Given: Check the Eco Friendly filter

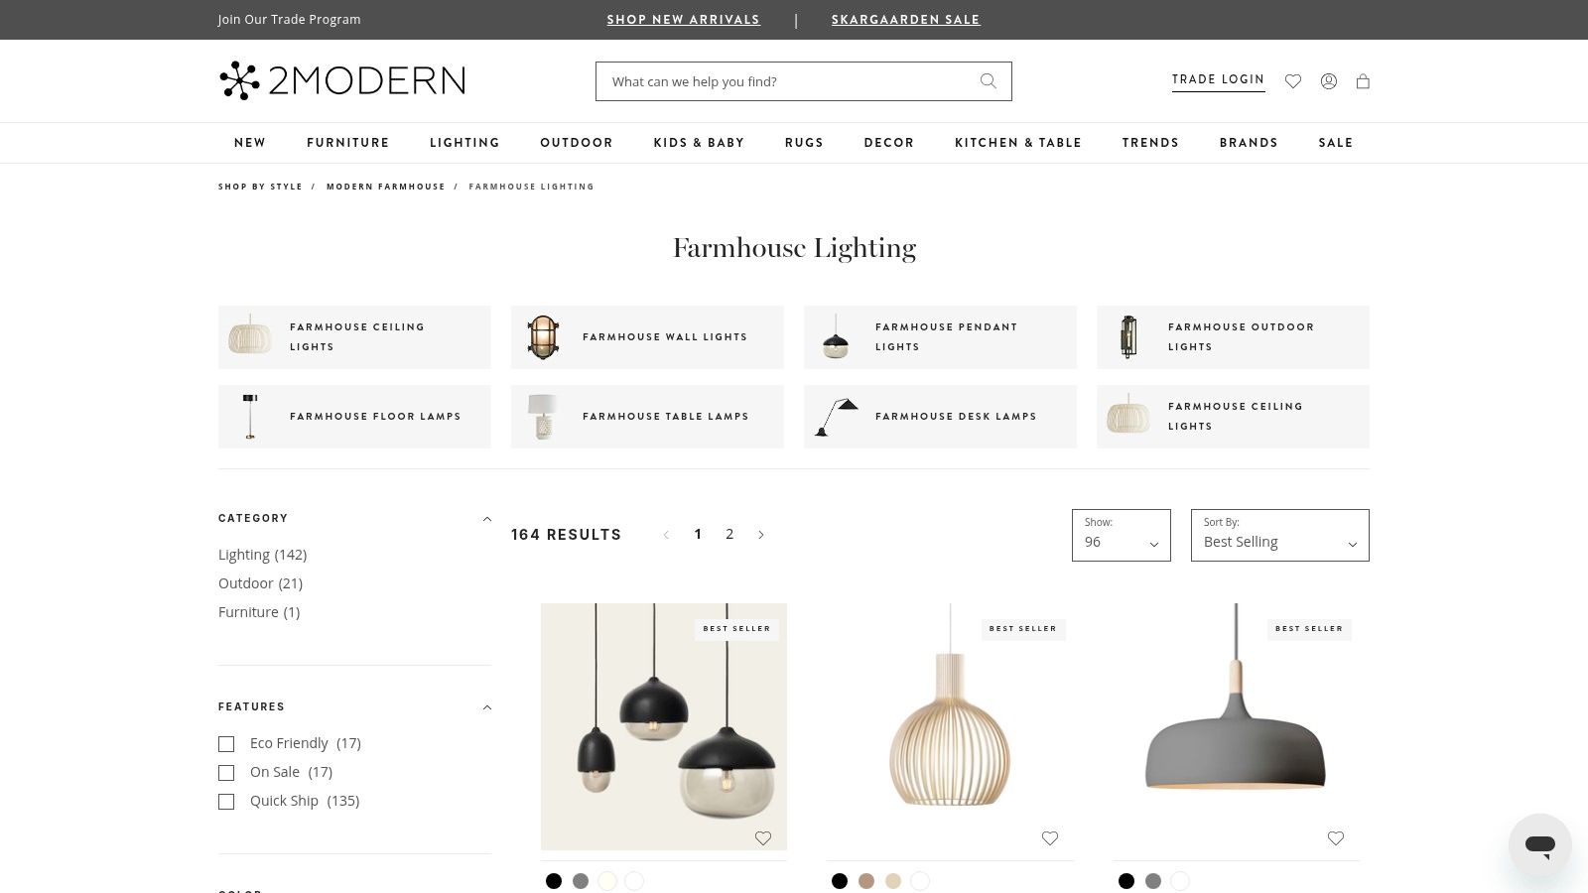Looking at the screenshot, I should [226, 744].
